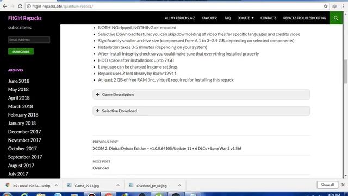Viewport: 348px width, 196px height.
Task: Open the June 2018 archive
Action: (18, 81)
